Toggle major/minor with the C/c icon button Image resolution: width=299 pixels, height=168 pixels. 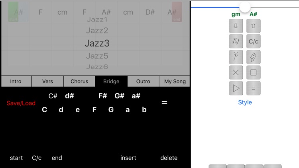click(x=253, y=41)
